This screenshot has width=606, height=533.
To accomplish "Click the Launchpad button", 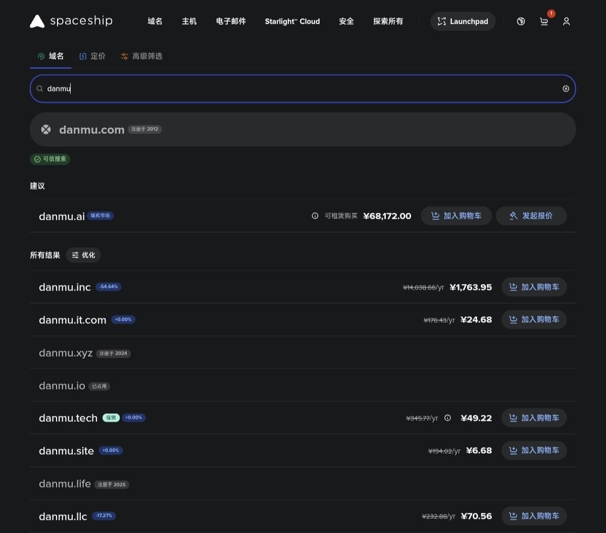I will point(463,21).
